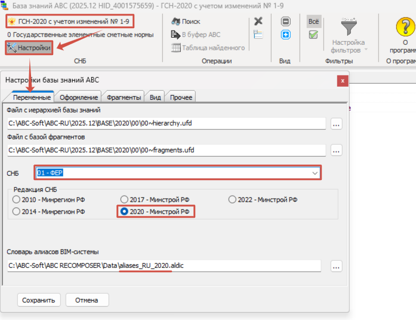
Task: Select 2017 - Минстрой РФ radio button
Action: tap(155, 200)
